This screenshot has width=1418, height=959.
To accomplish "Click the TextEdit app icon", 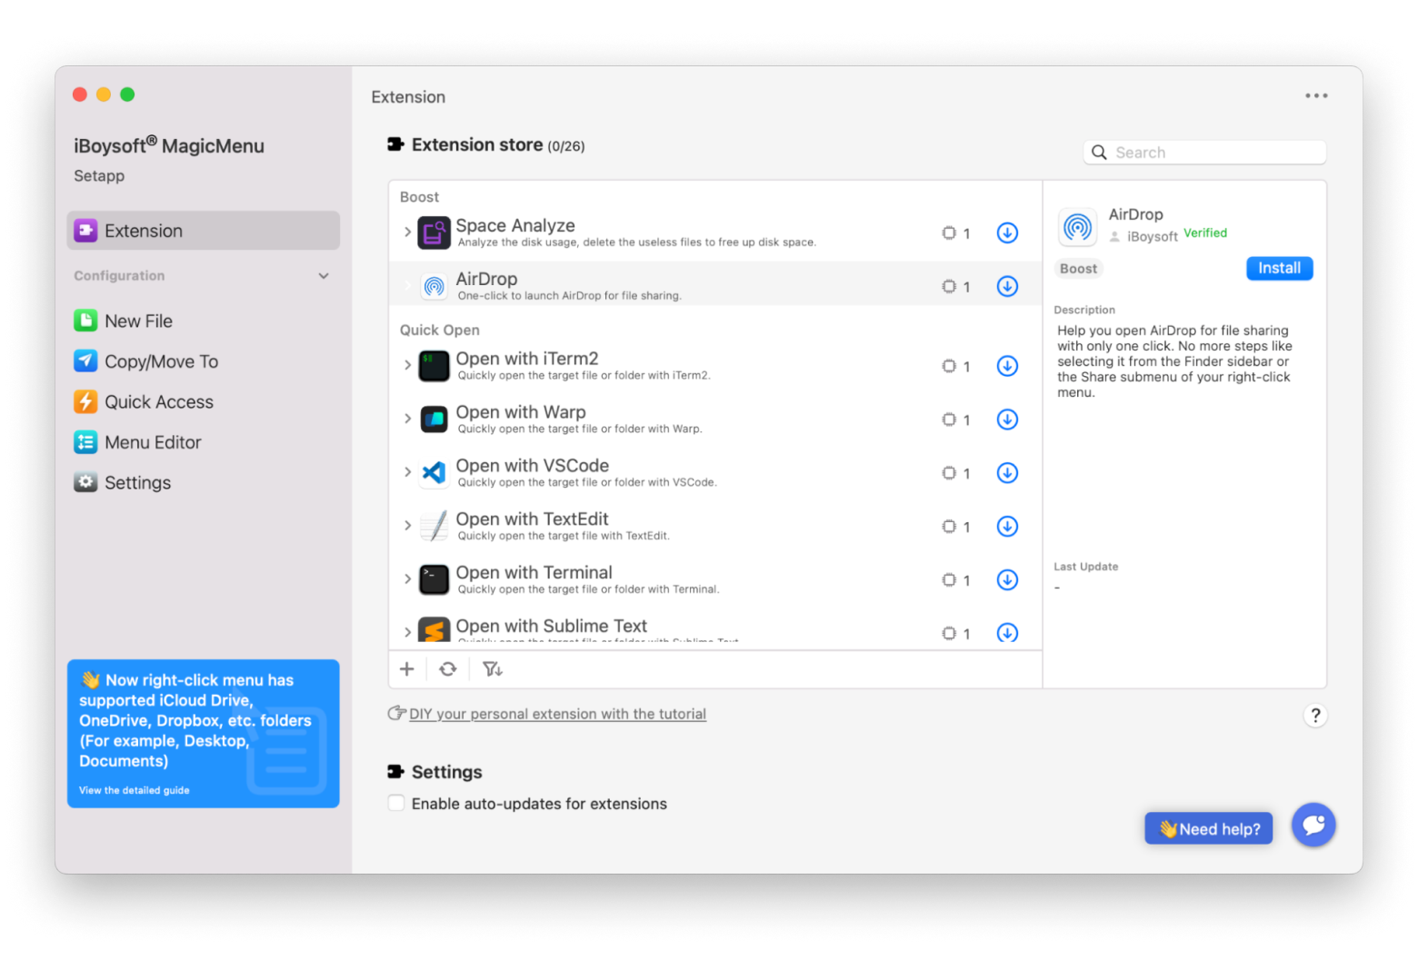I will tap(435, 526).
